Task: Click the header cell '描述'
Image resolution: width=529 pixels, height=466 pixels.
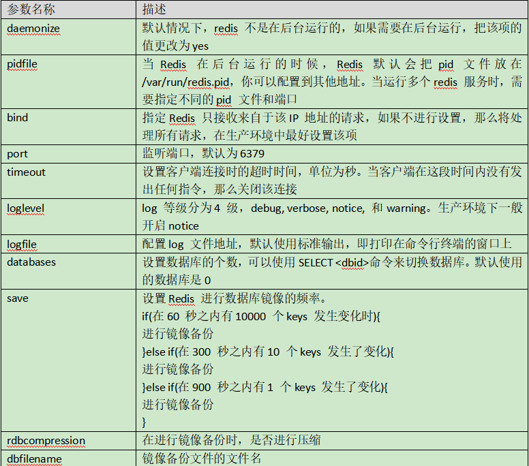Action: tap(332, 10)
